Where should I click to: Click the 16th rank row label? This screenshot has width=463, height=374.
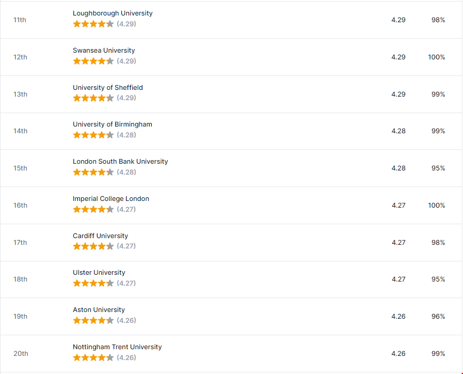click(21, 206)
